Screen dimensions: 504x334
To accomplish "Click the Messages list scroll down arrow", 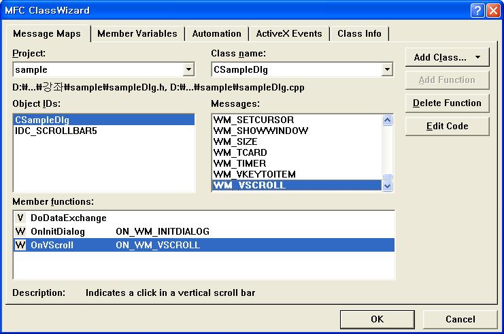I will 387,186.
